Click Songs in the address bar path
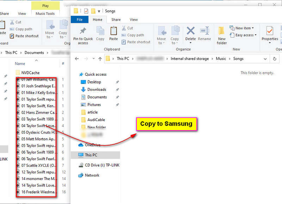Screen dimensions: 282x204 pyautogui.click(x=238, y=59)
